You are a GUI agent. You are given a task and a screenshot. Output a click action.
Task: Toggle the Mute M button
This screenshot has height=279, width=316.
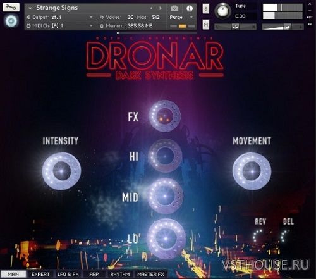click(206, 25)
